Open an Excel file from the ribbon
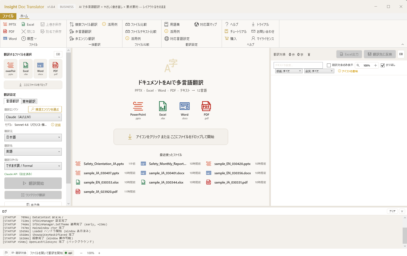Viewport: 407px width, 256px height. (x=28, y=24)
